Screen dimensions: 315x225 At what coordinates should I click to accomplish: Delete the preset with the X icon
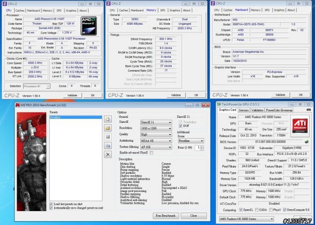[108, 154]
